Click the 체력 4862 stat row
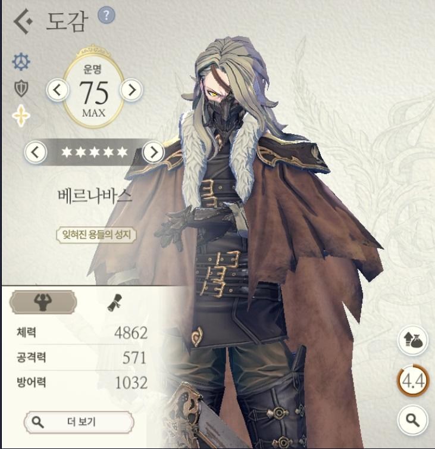Image resolution: width=435 pixels, height=449 pixels. 82,332
